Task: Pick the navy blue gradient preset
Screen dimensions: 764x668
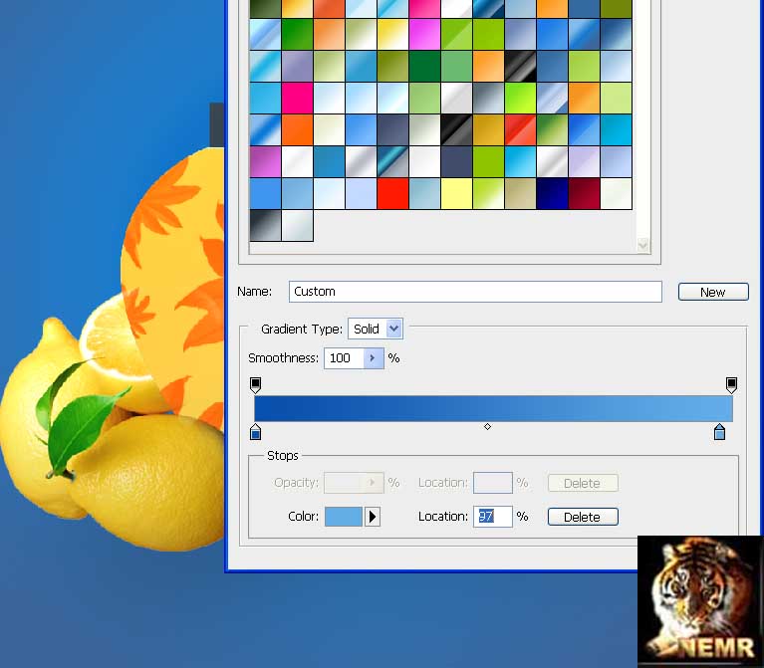Action: click(x=552, y=194)
